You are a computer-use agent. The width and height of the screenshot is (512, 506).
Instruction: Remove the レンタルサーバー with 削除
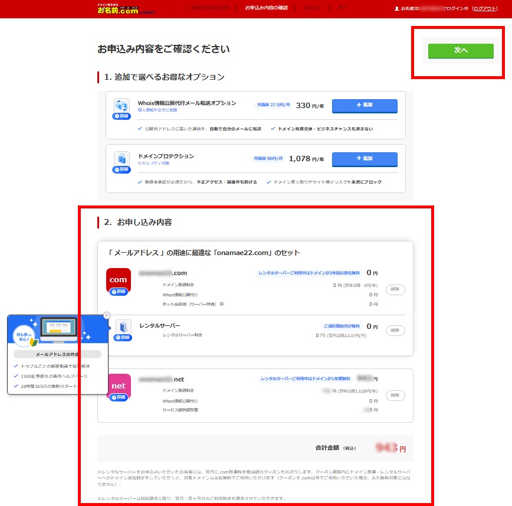[x=395, y=330]
